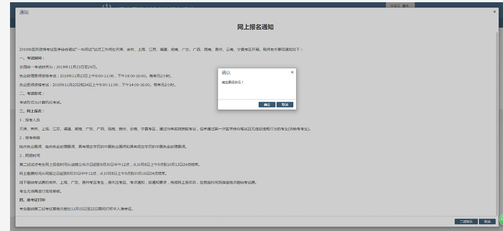Click 取消 at the bottom of 通知
This screenshot has width=503, height=231.
tap(487, 221)
